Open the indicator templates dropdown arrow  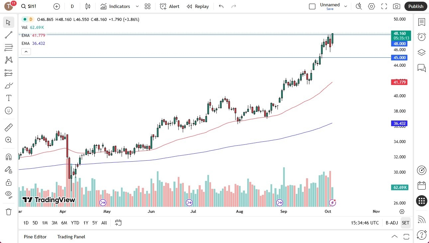click(x=137, y=6)
